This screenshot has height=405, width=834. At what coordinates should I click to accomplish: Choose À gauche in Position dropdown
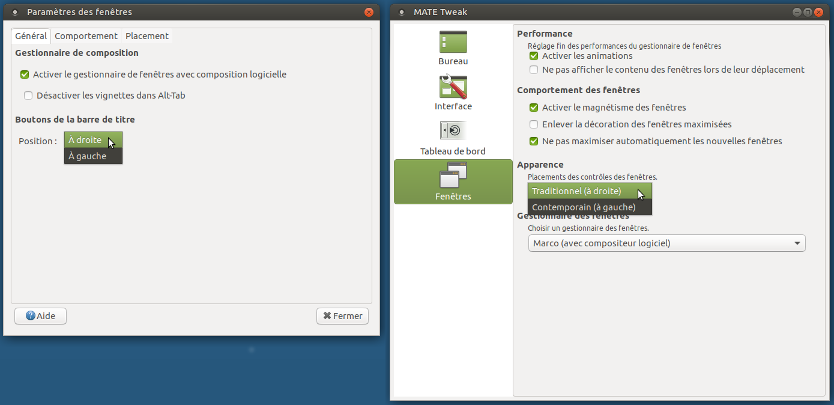pyautogui.click(x=93, y=156)
